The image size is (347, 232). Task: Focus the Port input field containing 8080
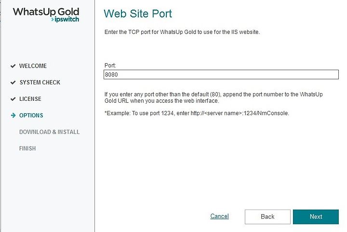pos(221,74)
